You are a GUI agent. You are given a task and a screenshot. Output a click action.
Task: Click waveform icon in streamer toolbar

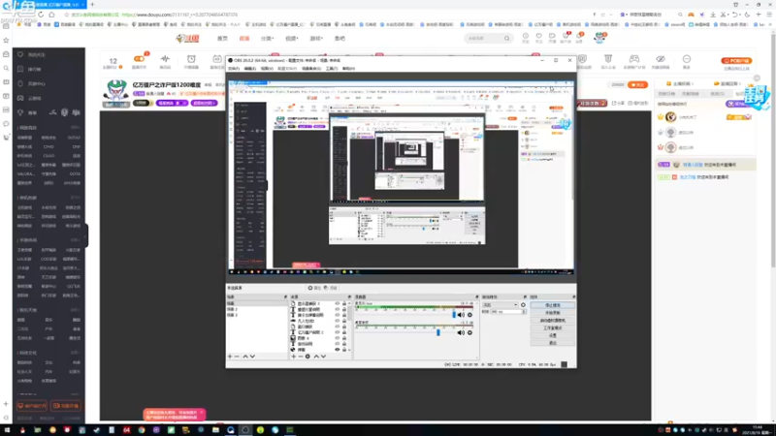pos(165,59)
